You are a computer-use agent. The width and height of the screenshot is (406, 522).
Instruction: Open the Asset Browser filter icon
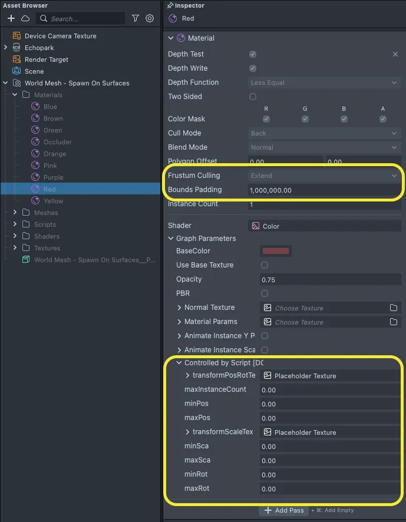point(136,18)
